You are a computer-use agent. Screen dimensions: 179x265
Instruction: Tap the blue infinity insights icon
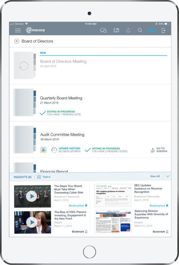[152, 31]
